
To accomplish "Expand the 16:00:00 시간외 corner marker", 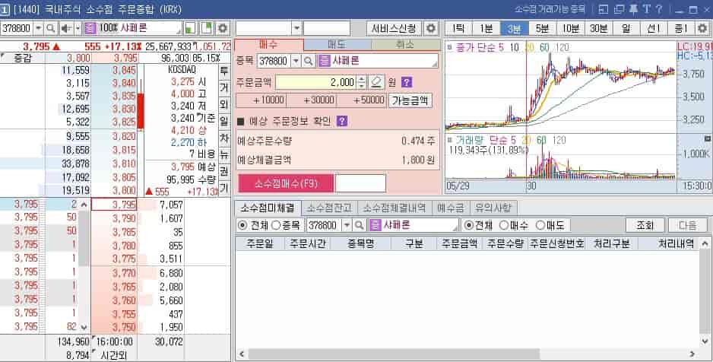I will pos(94,338).
